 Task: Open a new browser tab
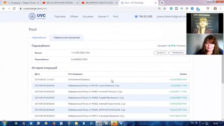(162, 3)
